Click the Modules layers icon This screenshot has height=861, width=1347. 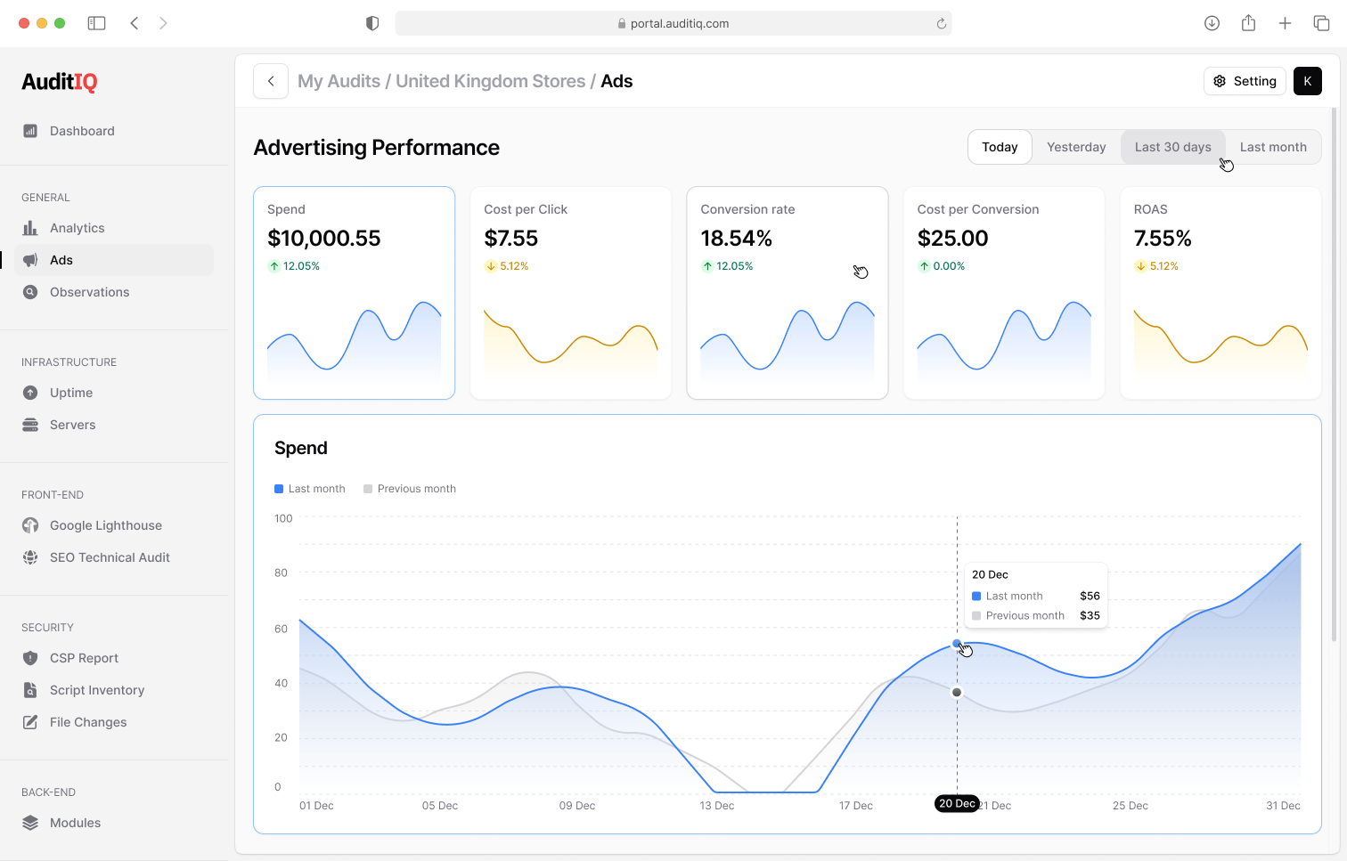pyautogui.click(x=30, y=823)
